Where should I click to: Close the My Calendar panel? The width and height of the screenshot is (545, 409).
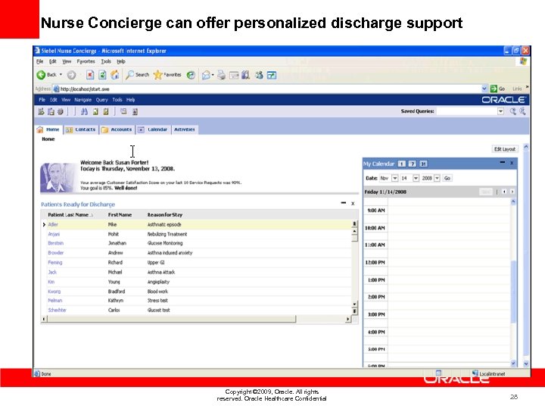(x=512, y=163)
